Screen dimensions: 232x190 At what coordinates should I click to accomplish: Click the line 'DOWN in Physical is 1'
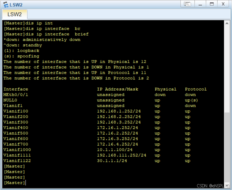pos(76,67)
